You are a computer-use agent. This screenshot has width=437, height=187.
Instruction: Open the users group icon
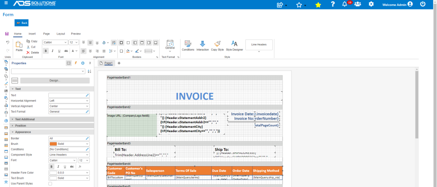(x=358, y=4)
